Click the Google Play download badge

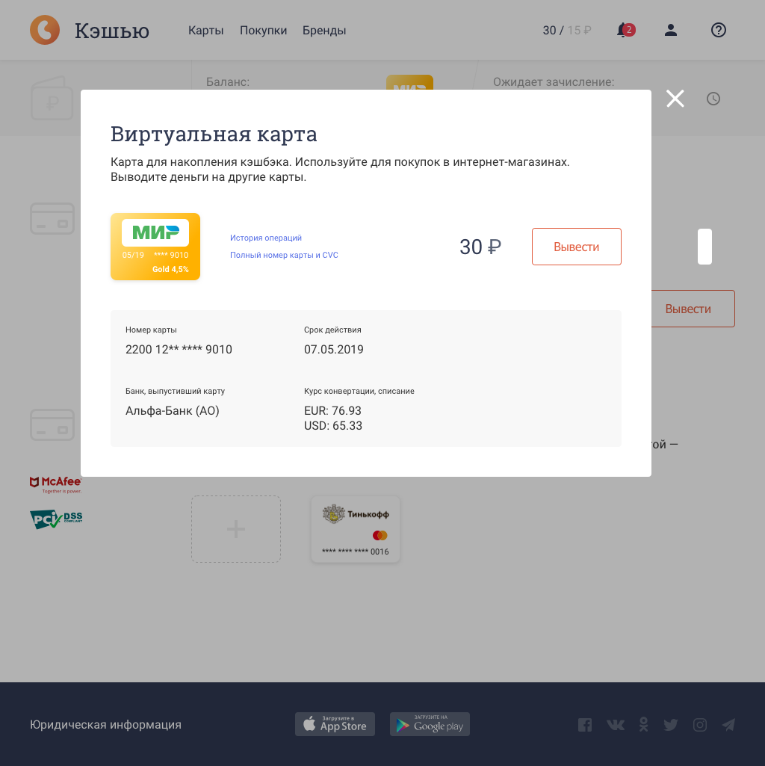[x=430, y=724]
